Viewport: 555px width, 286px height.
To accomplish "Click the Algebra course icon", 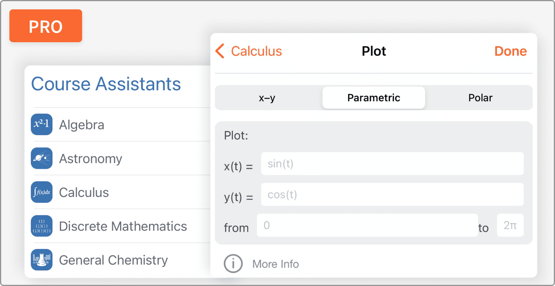I will coord(41,125).
